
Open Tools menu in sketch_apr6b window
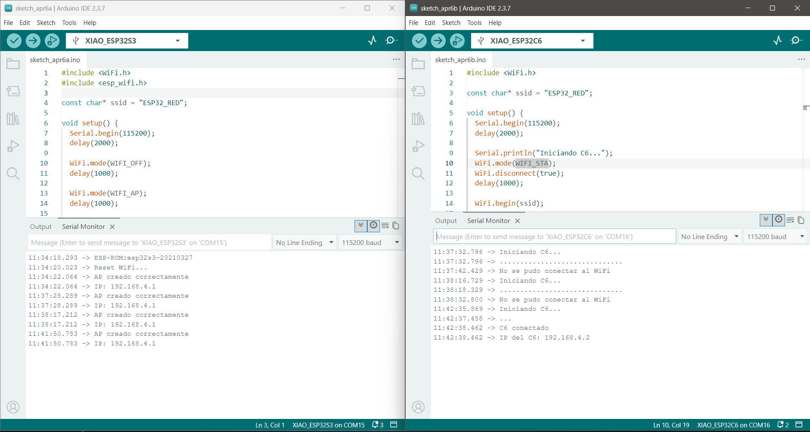[x=474, y=23]
